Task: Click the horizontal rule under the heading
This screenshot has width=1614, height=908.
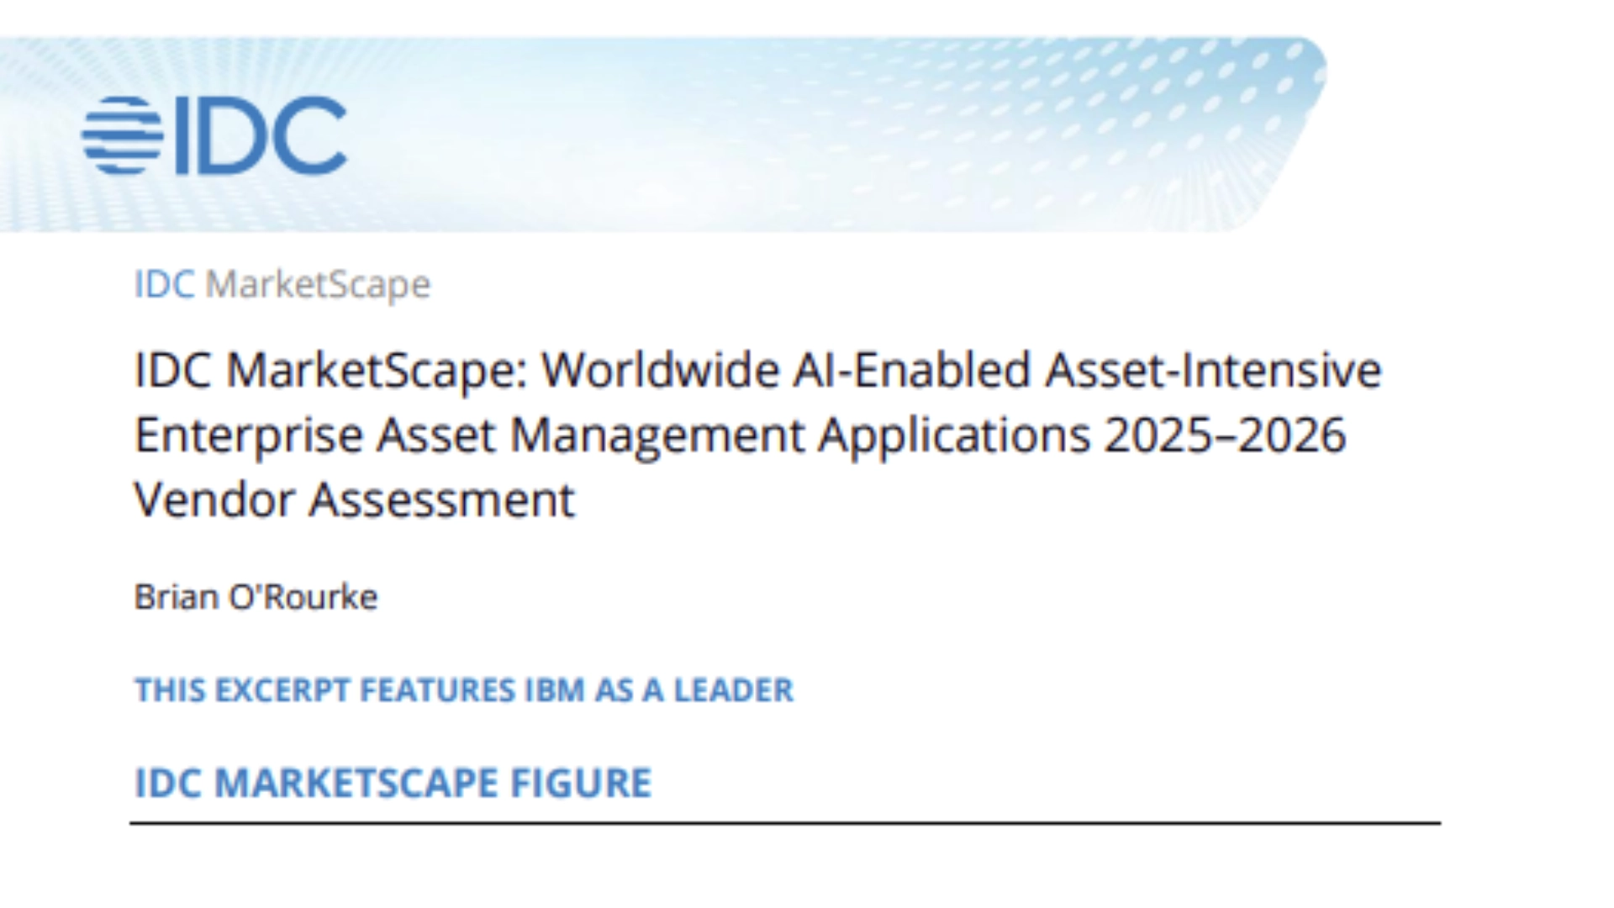Action: (785, 823)
